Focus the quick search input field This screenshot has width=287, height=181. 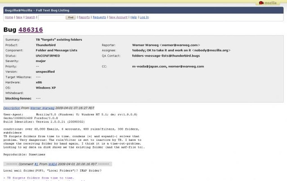[52, 17]
